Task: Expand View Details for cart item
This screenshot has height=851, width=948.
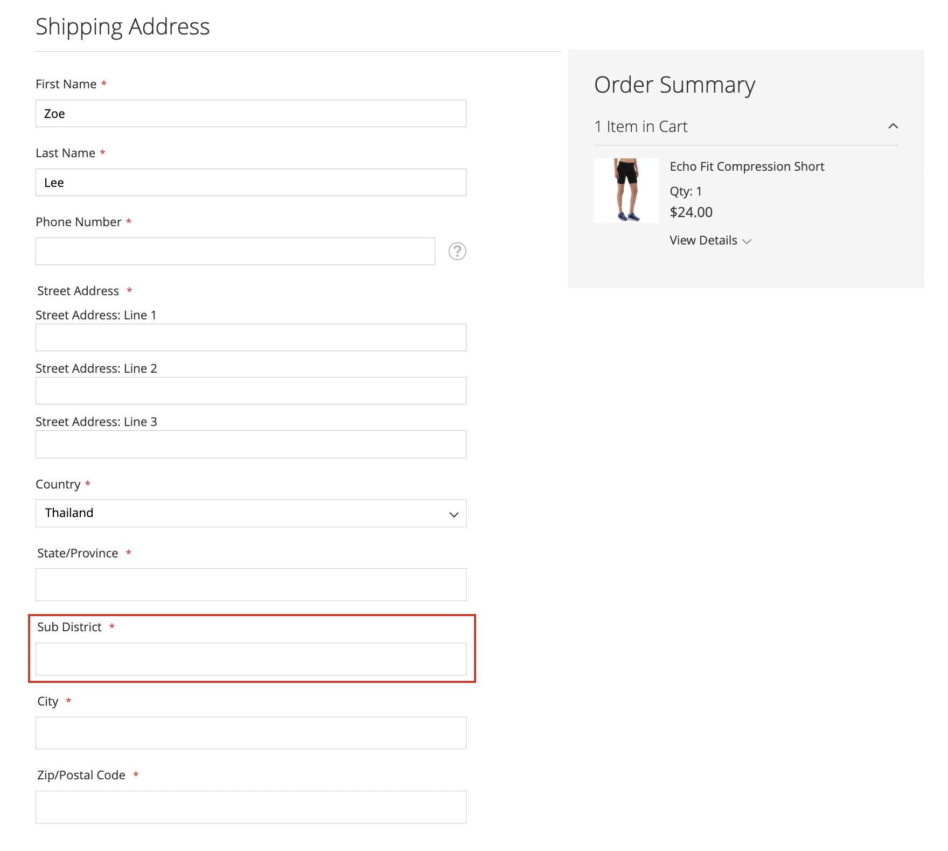Action: click(710, 241)
